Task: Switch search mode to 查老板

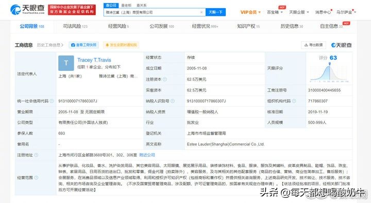Action: pyautogui.click(x=126, y=5)
